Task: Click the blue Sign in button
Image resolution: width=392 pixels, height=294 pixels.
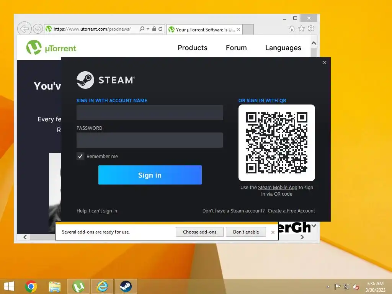Action: pos(150,175)
